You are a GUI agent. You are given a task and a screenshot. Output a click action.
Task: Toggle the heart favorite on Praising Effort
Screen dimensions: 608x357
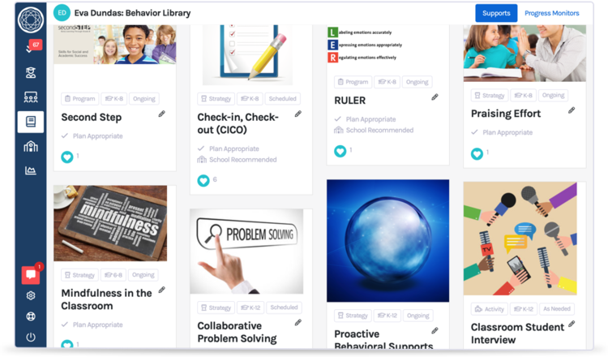pyautogui.click(x=477, y=153)
